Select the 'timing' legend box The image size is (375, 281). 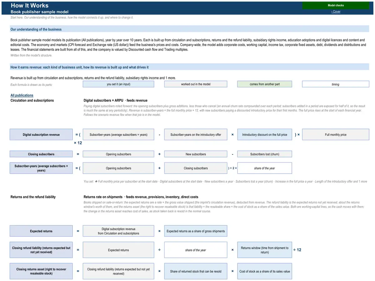(336, 84)
